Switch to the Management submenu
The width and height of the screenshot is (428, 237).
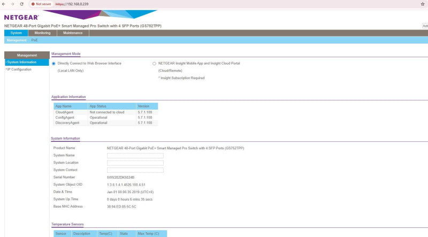(17, 40)
